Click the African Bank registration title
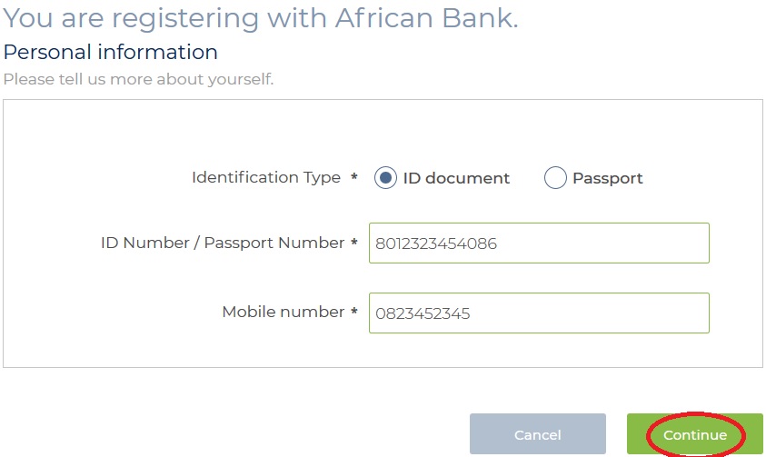Image resolution: width=766 pixels, height=457 pixels. [x=261, y=18]
